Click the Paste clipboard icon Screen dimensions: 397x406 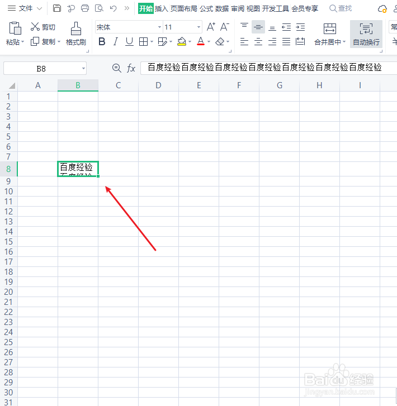click(x=15, y=28)
